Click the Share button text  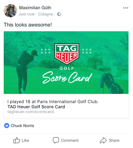click(114, 141)
